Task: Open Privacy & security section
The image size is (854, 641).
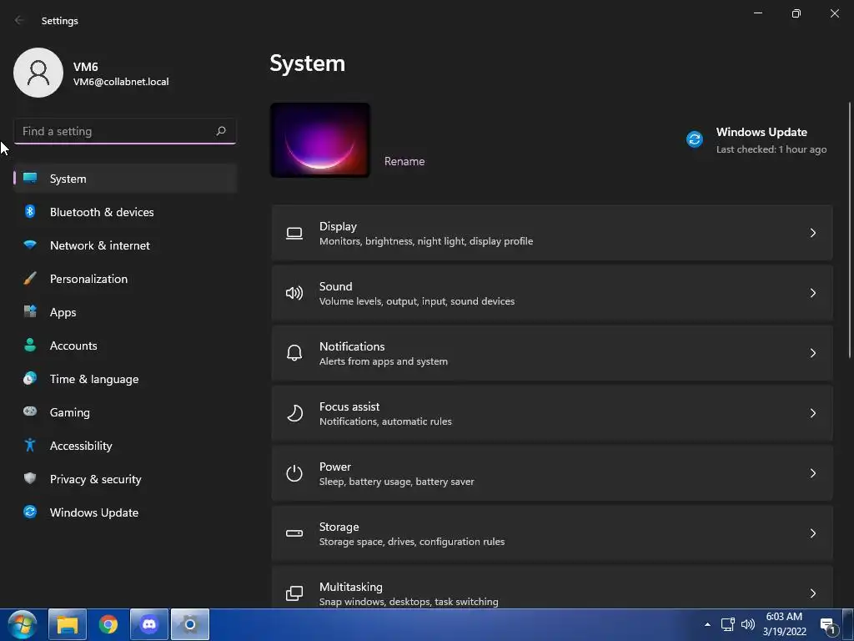Action: [125, 478]
